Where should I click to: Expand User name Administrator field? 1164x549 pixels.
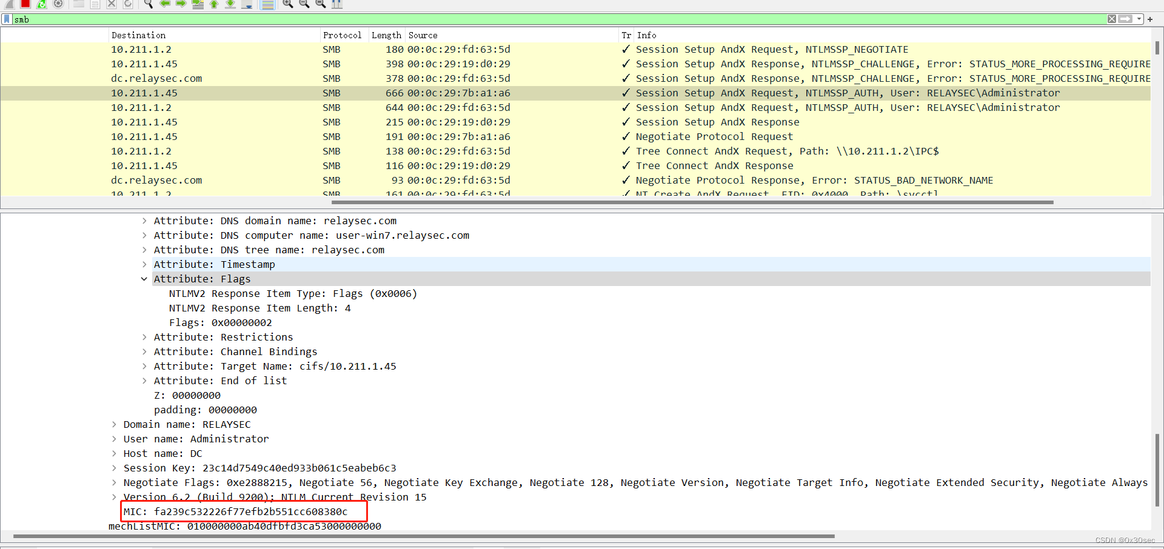click(x=114, y=439)
